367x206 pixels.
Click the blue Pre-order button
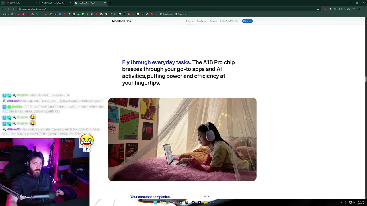click(247, 21)
